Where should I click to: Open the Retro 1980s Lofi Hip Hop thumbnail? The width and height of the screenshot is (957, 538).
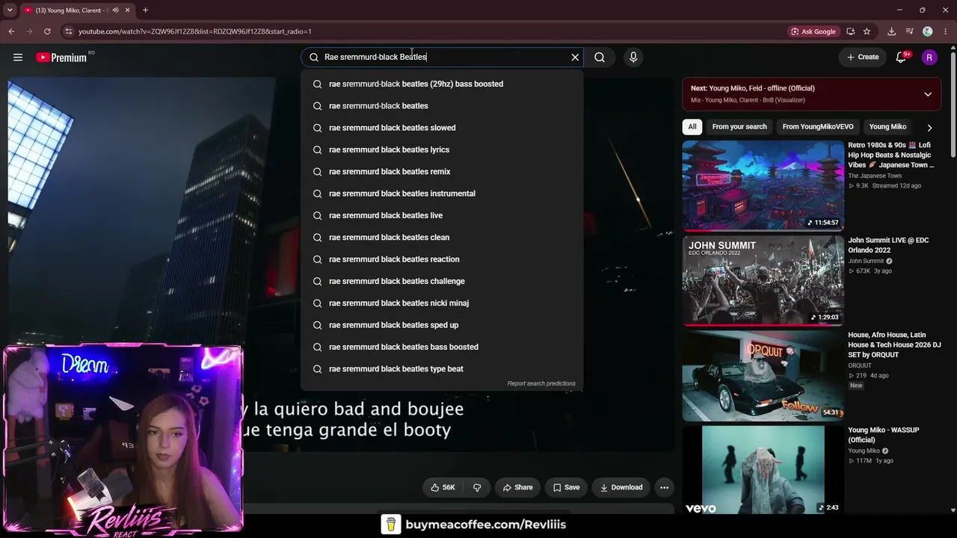(x=763, y=185)
